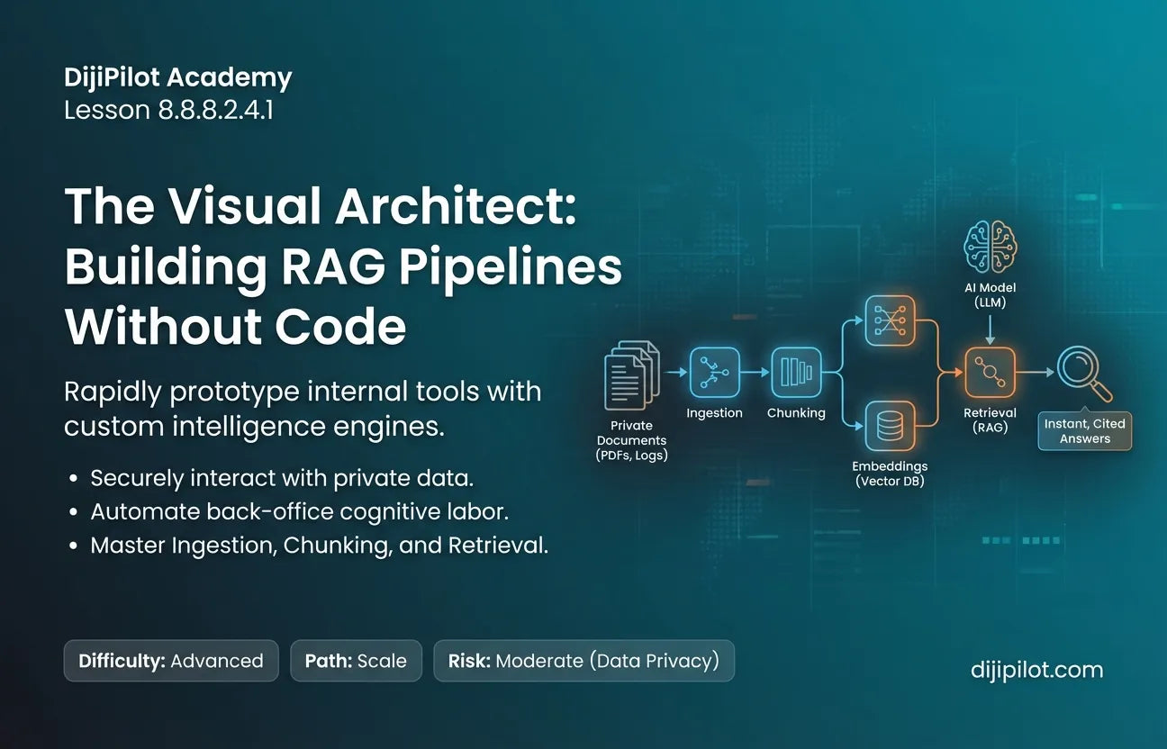Click the Risk: Moderate (Data Privacy) badge
The height and width of the screenshot is (749, 1167).
583,661
